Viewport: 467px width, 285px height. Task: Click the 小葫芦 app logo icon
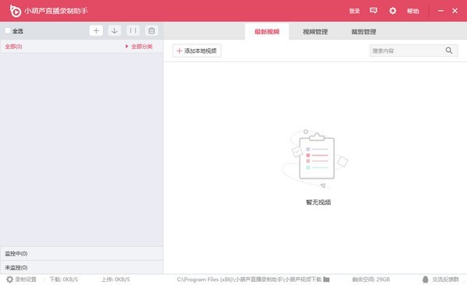click(16, 11)
